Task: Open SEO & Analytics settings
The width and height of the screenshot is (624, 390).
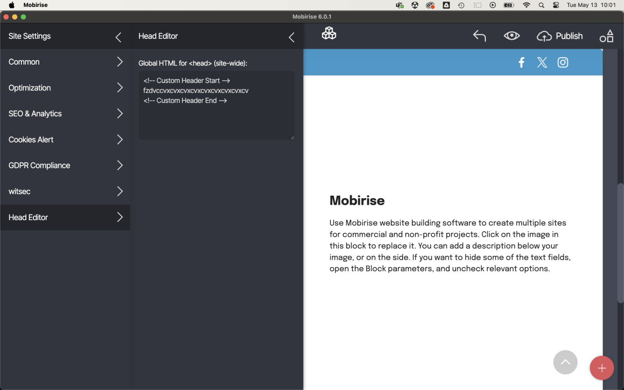Action: pos(65,113)
